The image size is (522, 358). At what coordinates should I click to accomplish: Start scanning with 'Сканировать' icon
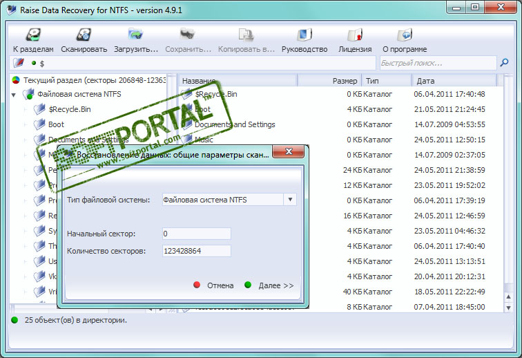tap(84, 35)
